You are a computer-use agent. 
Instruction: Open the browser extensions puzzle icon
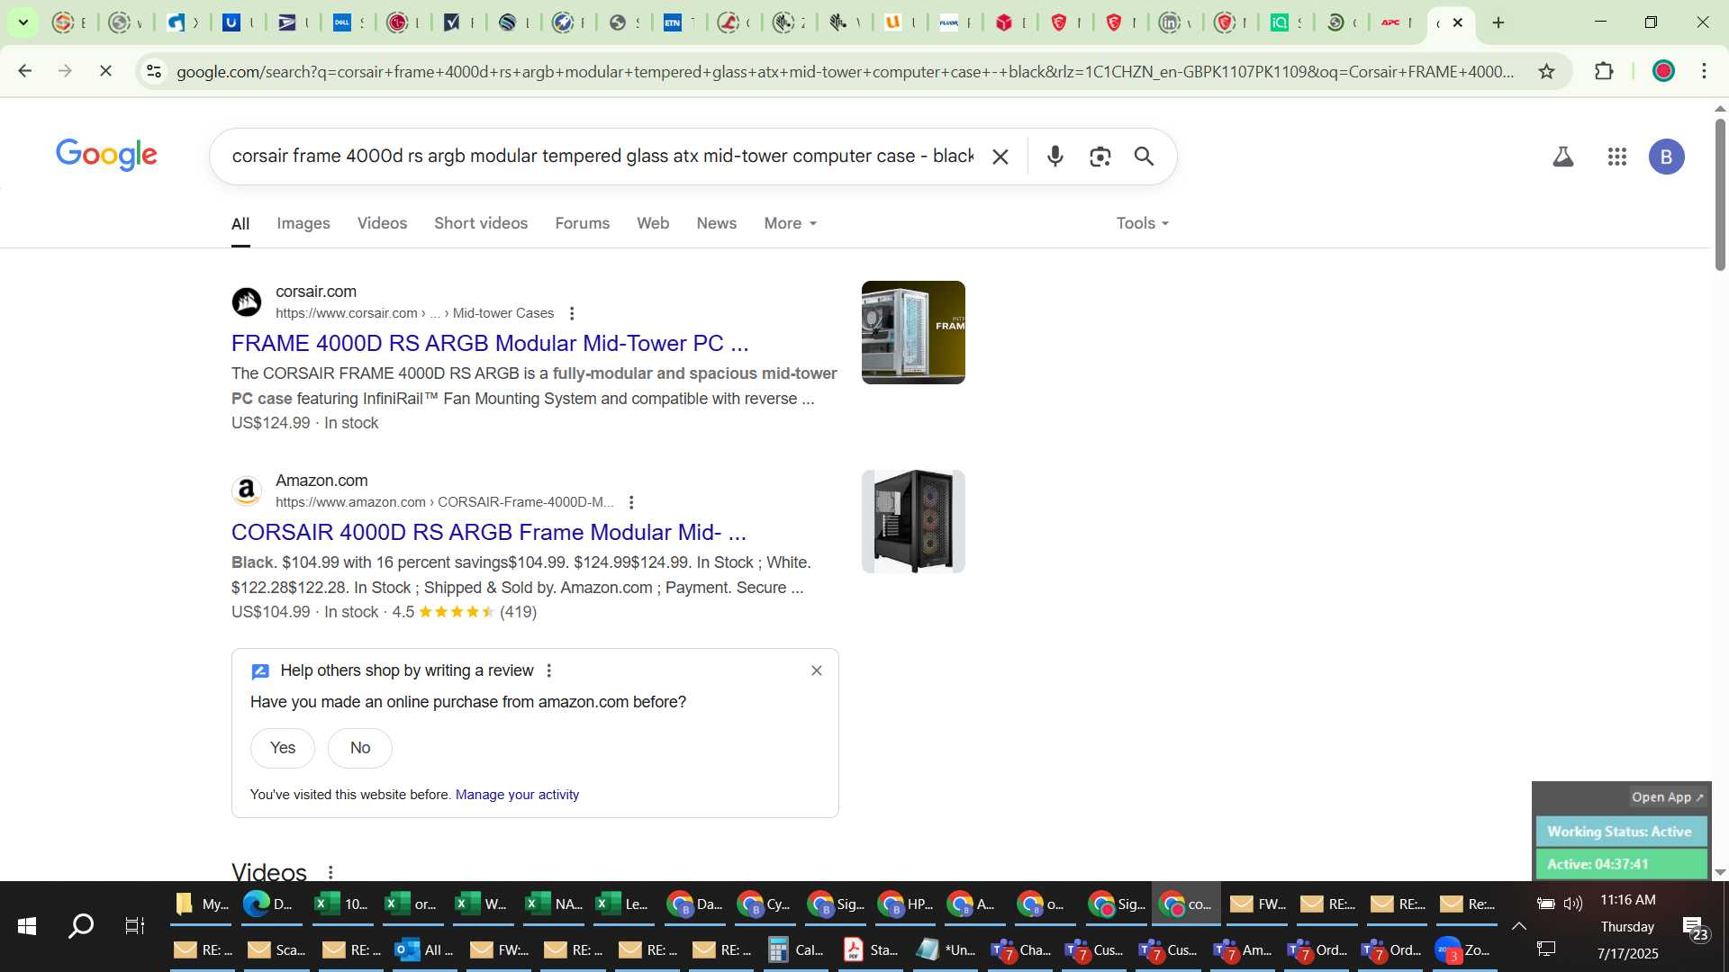point(1604,71)
